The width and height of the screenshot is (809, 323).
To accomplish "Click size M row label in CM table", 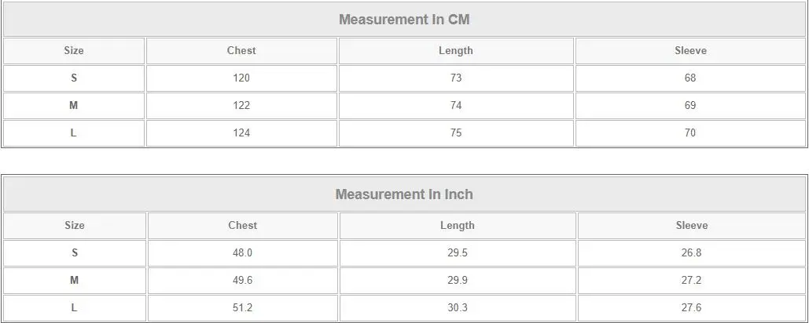I will coord(74,105).
